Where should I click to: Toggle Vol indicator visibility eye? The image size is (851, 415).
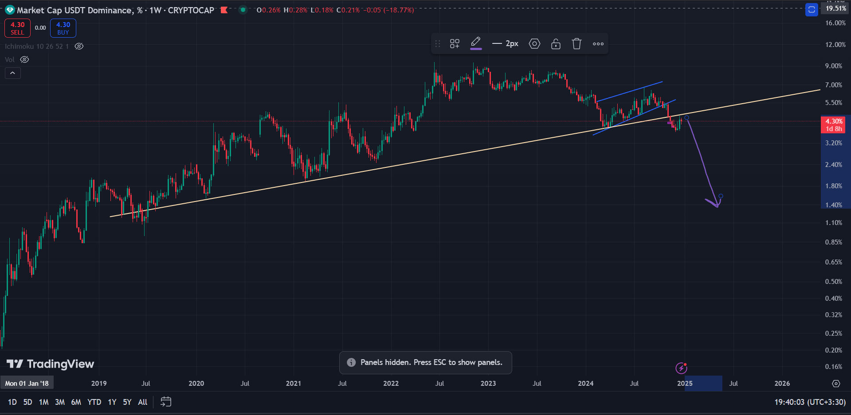tap(25, 59)
